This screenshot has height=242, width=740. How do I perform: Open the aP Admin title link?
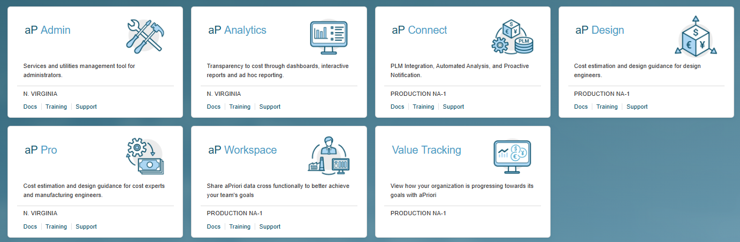click(x=48, y=30)
